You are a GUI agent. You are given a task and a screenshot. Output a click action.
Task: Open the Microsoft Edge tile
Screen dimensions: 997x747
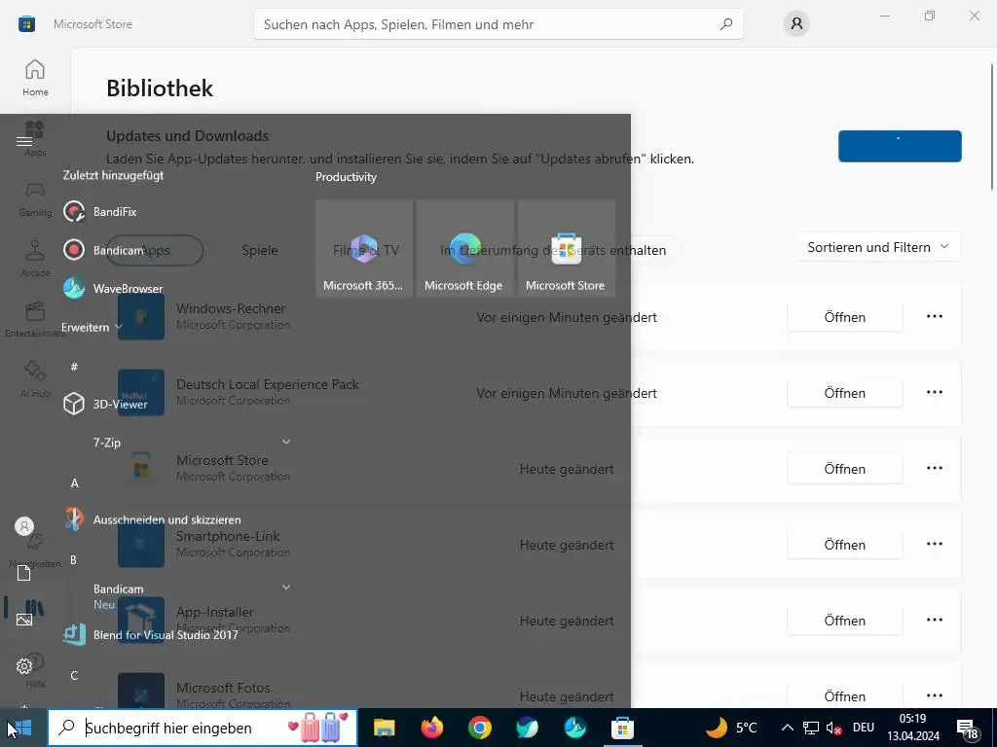[464, 248]
